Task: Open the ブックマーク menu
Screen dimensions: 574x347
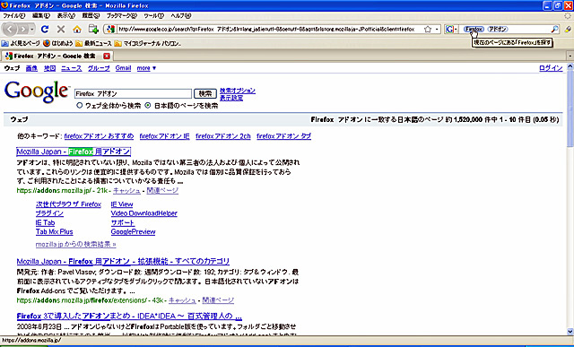Action: click(x=122, y=16)
